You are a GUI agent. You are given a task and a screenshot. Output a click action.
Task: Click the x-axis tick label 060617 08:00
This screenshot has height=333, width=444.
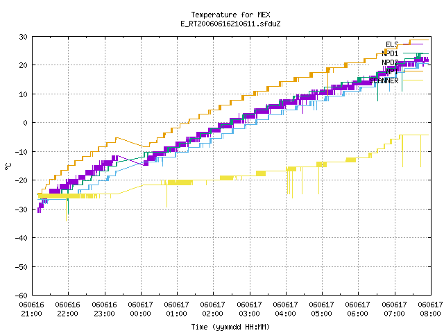click(430, 309)
